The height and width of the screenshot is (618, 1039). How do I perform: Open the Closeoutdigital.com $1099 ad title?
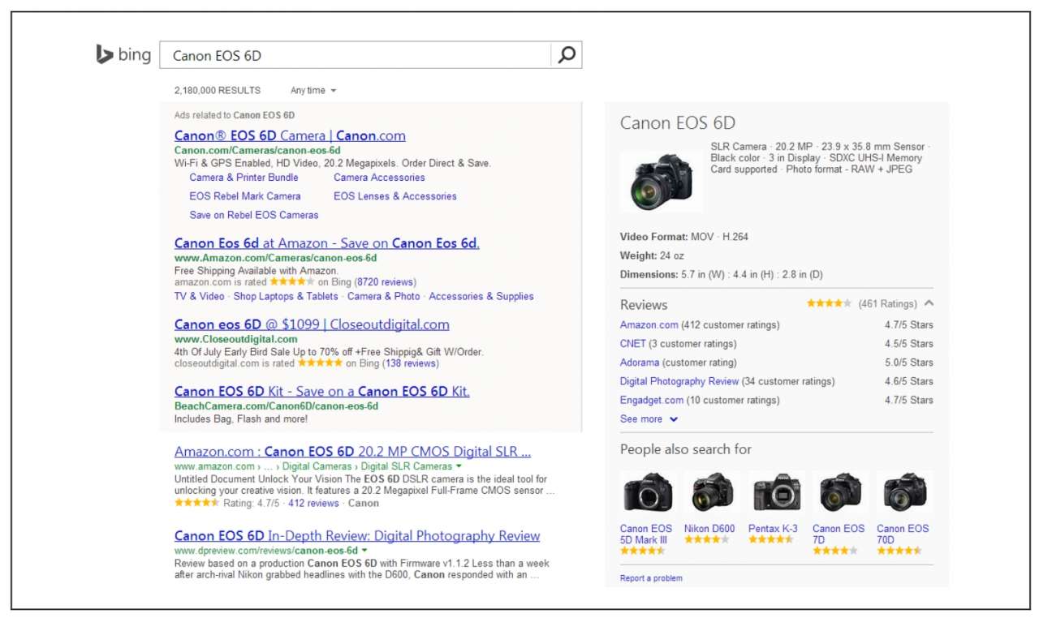[312, 324]
